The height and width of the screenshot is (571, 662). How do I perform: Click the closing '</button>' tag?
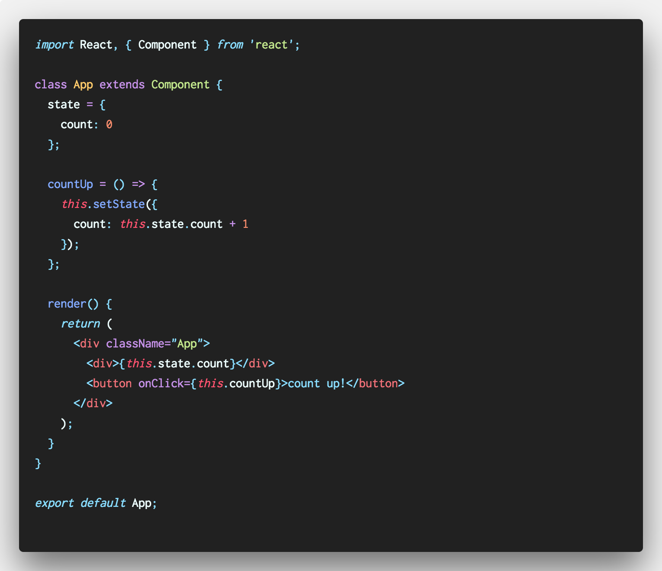[x=375, y=383]
